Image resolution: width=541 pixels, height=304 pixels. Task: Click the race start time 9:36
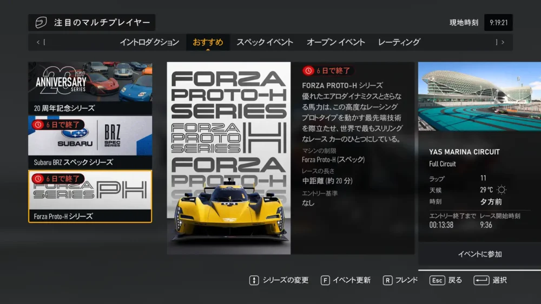486,225
